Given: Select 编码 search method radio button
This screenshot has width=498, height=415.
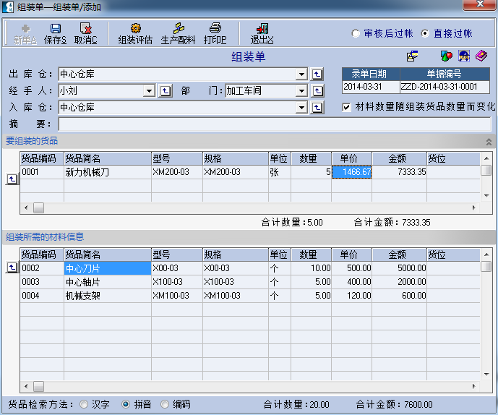Looking at the screenshot, I should (x=165, y=404).
